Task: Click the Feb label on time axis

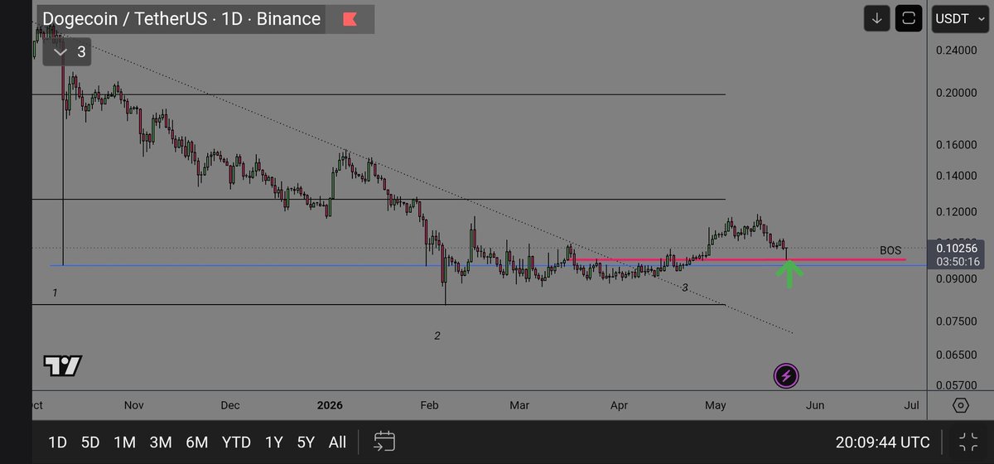Action: (x=429, y=405)
